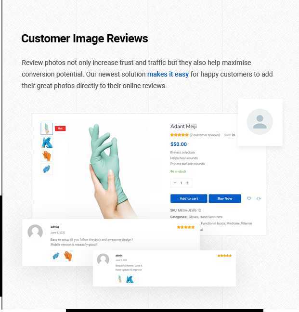Click the Add to cart button
The height and width of the screenshot is (312, 299).
click(x=189, y=198)
